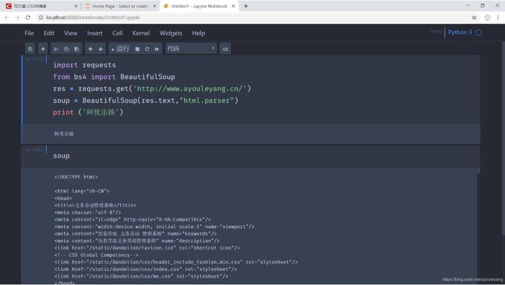This screenshot has height=285, width=505.
Task: Switch to the CSDN 写文章 browser tab
Action: click(41, 6)
